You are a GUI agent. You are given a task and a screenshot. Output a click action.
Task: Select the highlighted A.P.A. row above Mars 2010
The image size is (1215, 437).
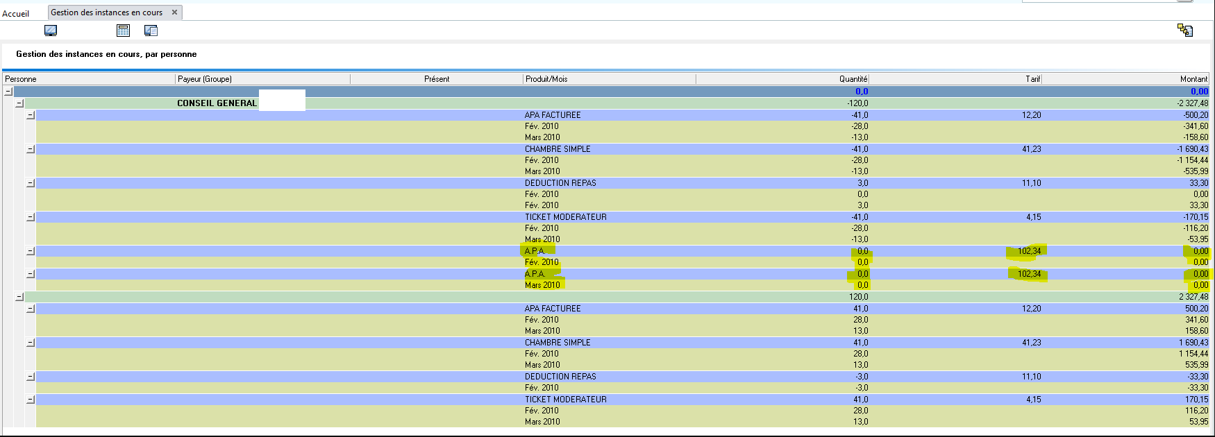pyautogui.click(x=535, y=274)
